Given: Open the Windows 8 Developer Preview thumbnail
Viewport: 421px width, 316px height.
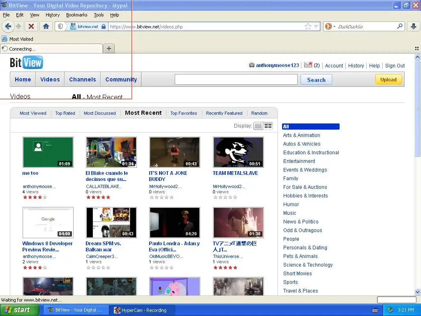Looking at the screenshot, I should pos(48,223).
